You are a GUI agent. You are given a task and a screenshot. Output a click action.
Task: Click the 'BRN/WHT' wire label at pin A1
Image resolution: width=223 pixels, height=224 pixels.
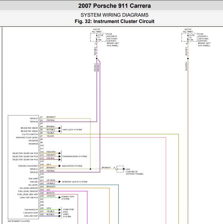click(x=51, y=117)
